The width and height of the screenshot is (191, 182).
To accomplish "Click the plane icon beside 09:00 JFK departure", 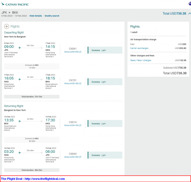I will 20,48.
